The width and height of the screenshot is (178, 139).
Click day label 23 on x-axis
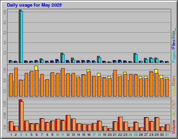(x=125, y=135)
